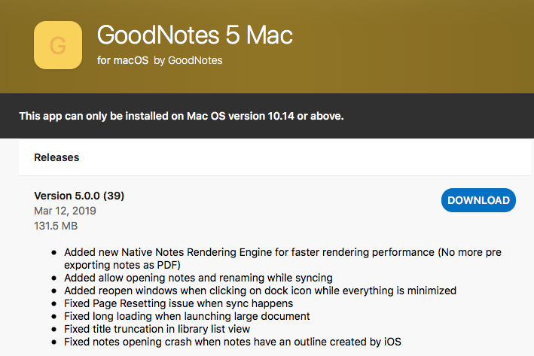Image resolution: width=534 pixels, height=356 pixels.
Task: Click the 'Fixed Page Resetting issue' note
Action: tap(179, 303)
